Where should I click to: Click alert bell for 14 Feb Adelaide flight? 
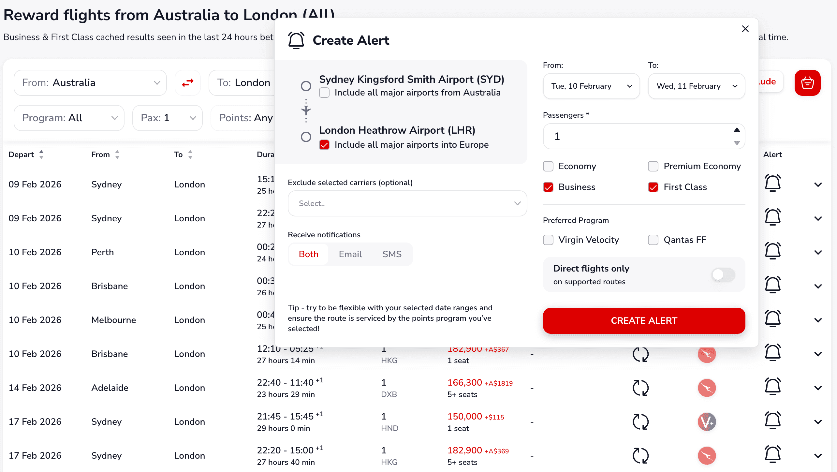click(x=772, y=387)
